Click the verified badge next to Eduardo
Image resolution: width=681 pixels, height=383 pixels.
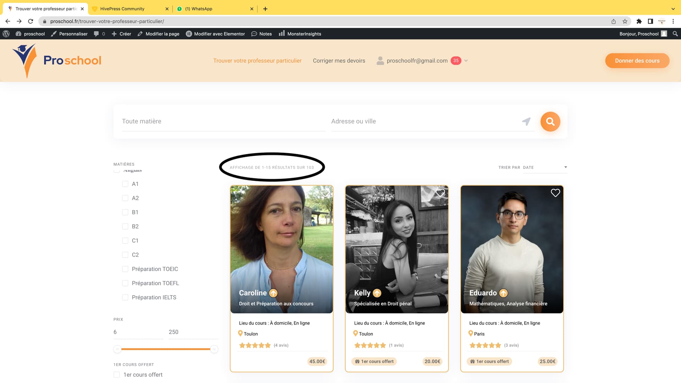pos(503,293)
